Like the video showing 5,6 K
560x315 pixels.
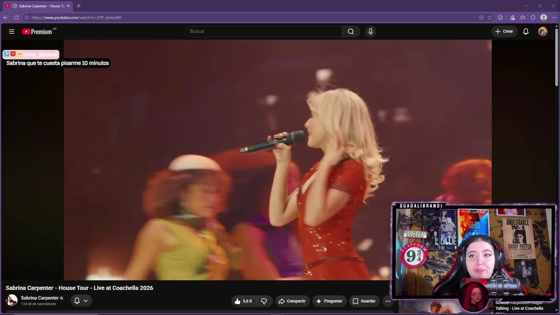[243, 301]
